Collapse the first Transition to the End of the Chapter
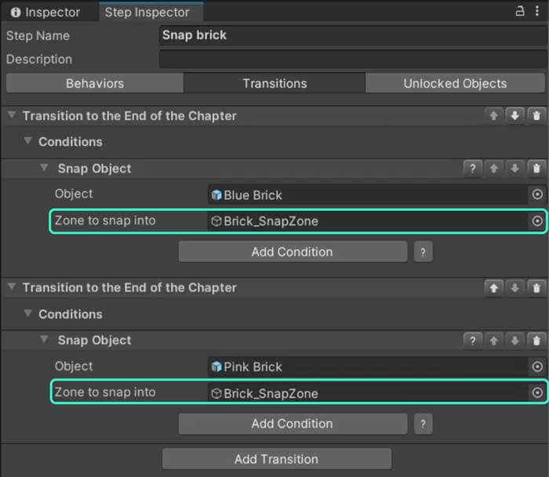The width and height of the screenshot is (549, 477). click(x=11, y=116)
